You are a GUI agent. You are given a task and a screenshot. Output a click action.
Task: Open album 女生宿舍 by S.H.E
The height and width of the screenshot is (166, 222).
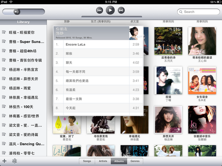point(202,80)
